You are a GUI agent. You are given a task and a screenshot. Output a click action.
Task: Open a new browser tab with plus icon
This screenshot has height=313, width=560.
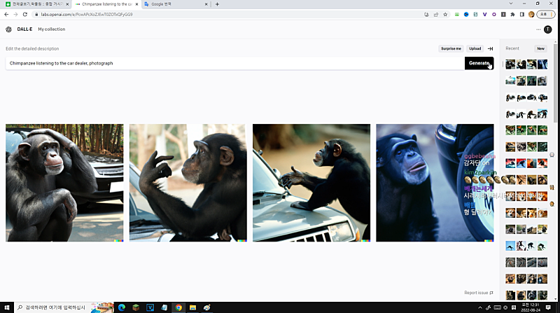217,4
